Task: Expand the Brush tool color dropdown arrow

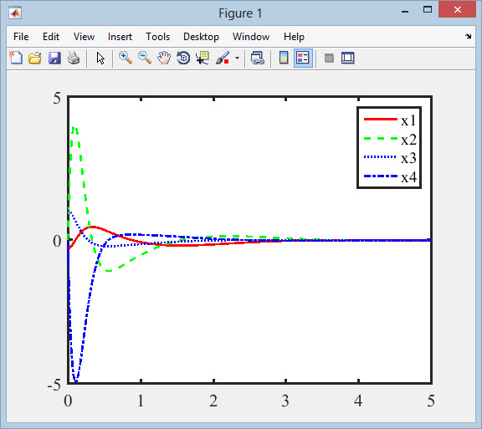Action: click(x=237, y=58)
